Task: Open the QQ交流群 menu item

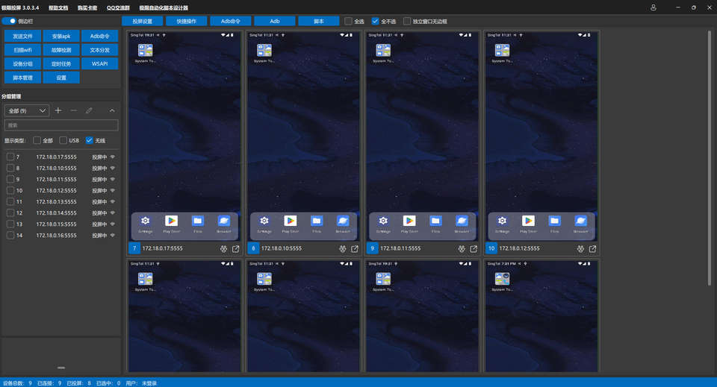Action: 118,7
